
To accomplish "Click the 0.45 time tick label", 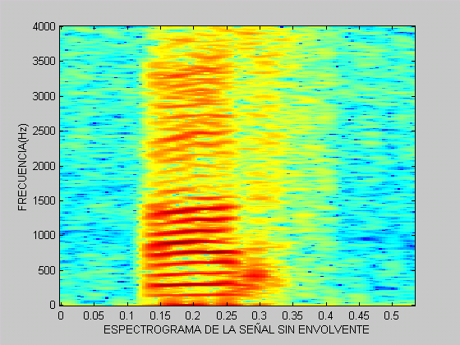I will point(359,315).
